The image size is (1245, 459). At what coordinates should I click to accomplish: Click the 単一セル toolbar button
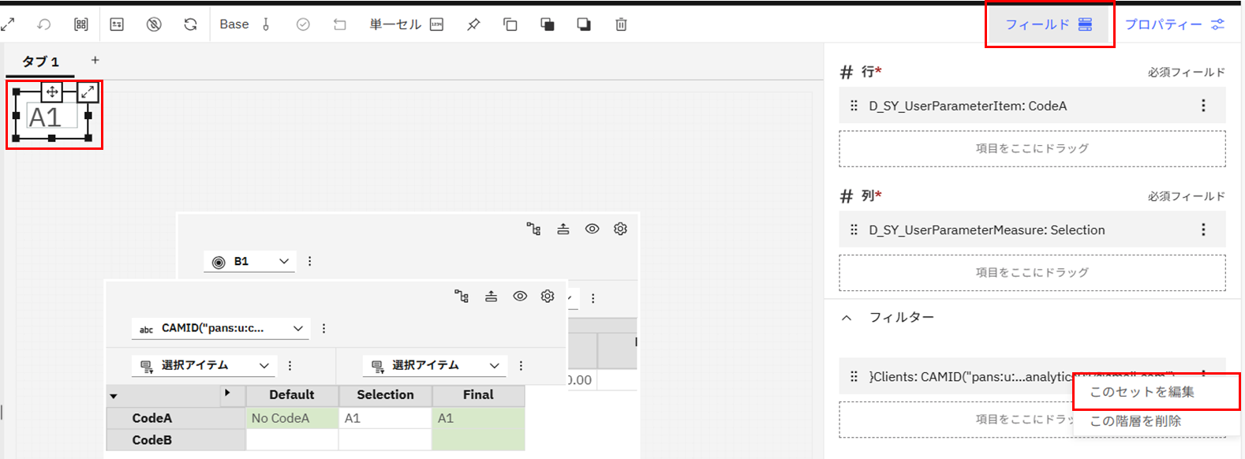click(406, 24)
